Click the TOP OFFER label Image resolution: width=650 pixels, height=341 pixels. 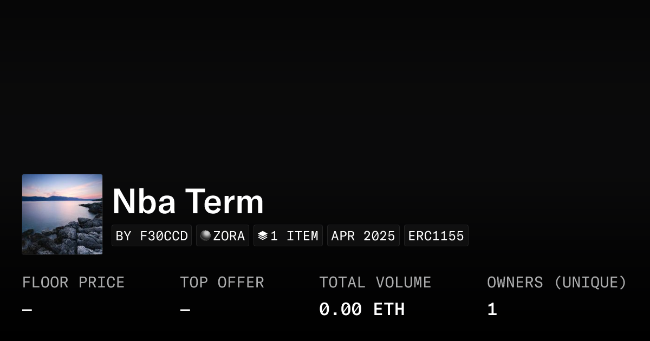pos(222,283)
